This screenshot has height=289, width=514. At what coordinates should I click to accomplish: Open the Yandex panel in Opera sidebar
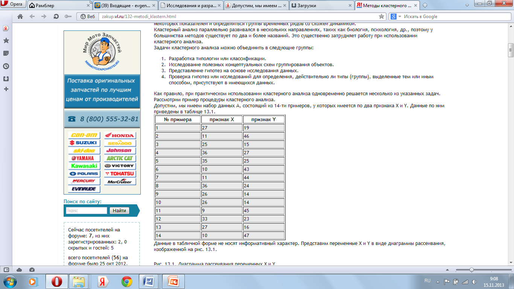pos(6,29)
